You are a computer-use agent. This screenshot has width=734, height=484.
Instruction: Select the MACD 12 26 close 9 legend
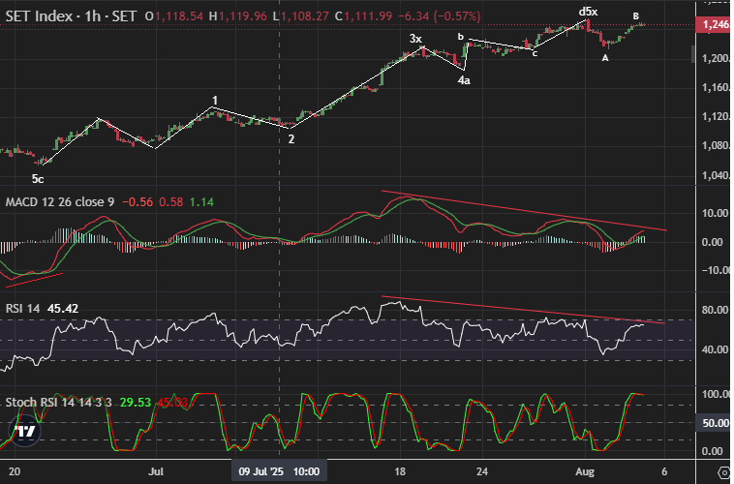(x=60, y=202)
